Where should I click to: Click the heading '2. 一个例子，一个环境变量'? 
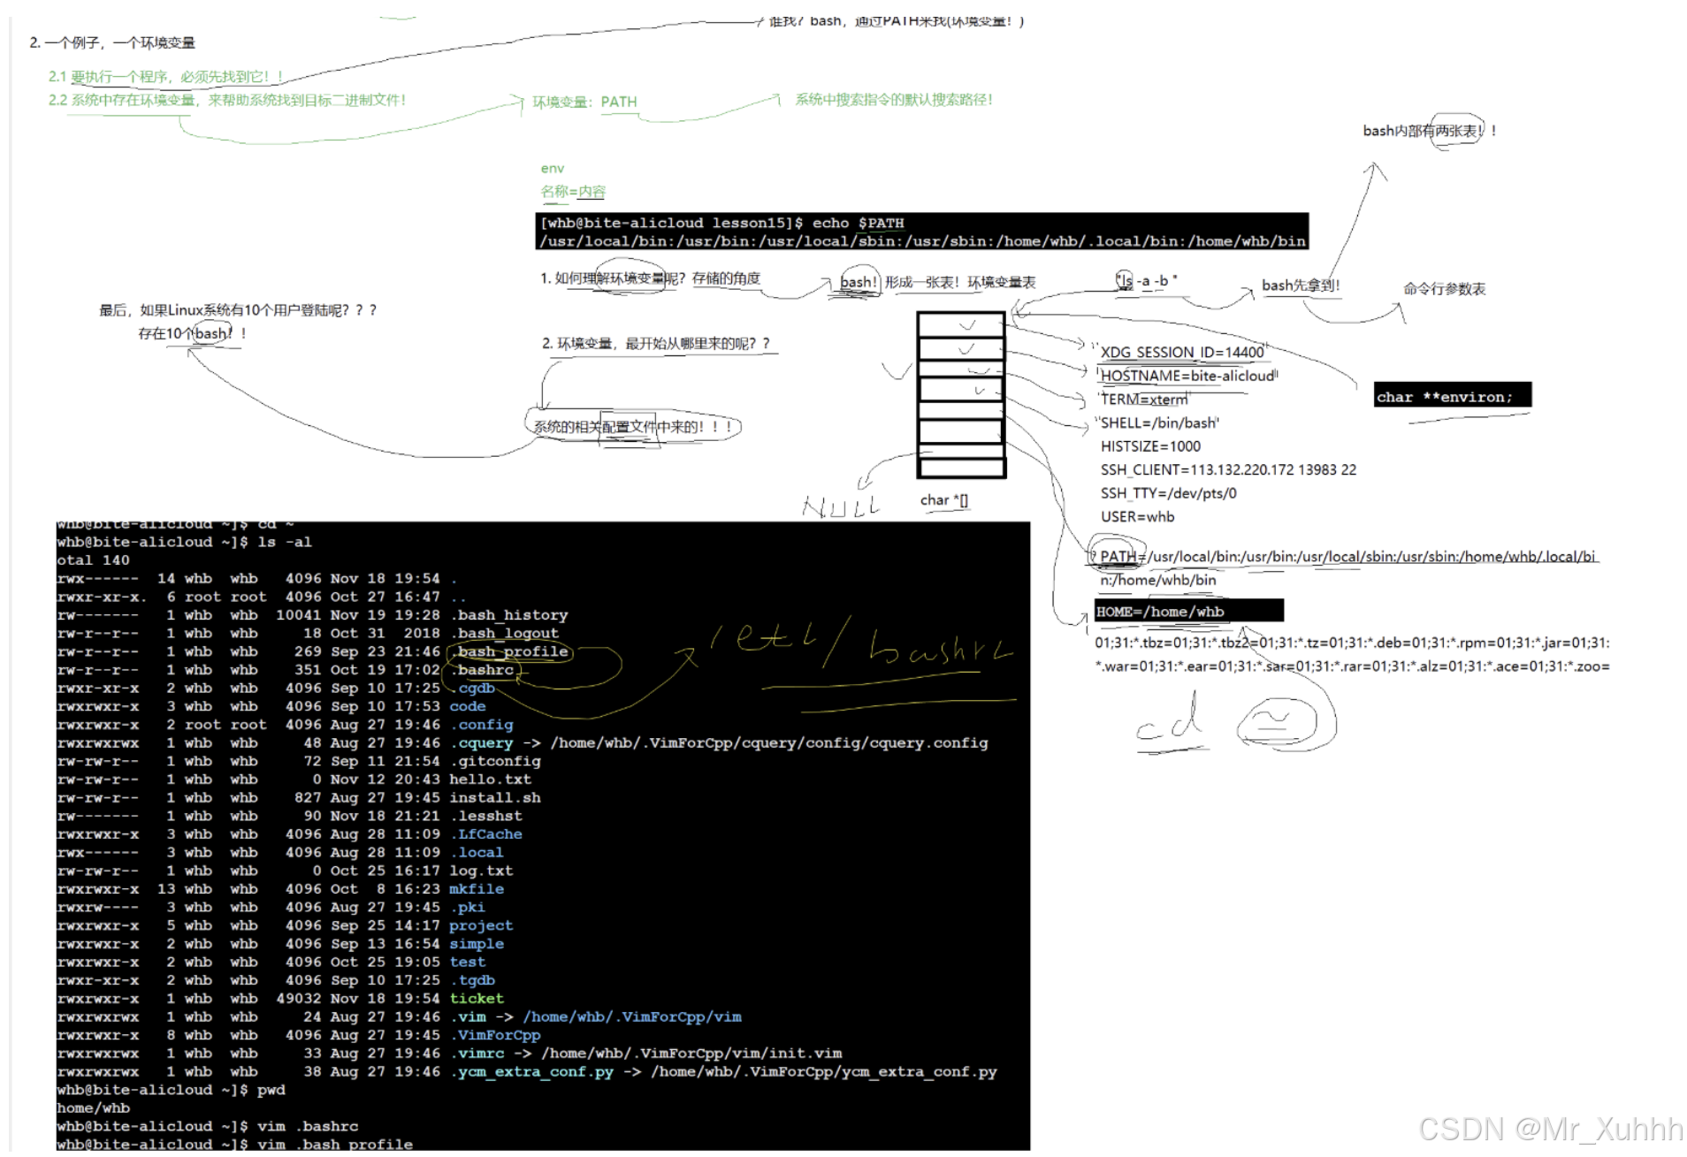(x=112, y=42)
